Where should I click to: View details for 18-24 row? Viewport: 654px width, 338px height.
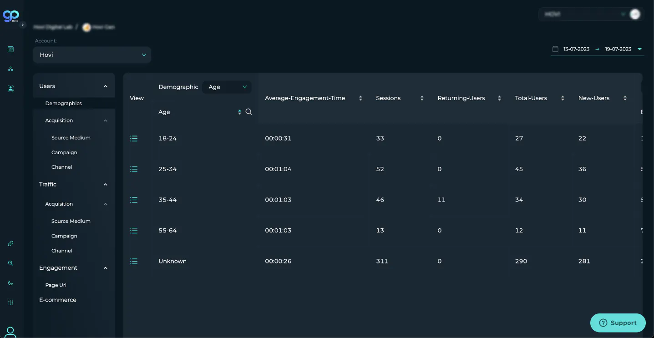(x=134, y=138)
